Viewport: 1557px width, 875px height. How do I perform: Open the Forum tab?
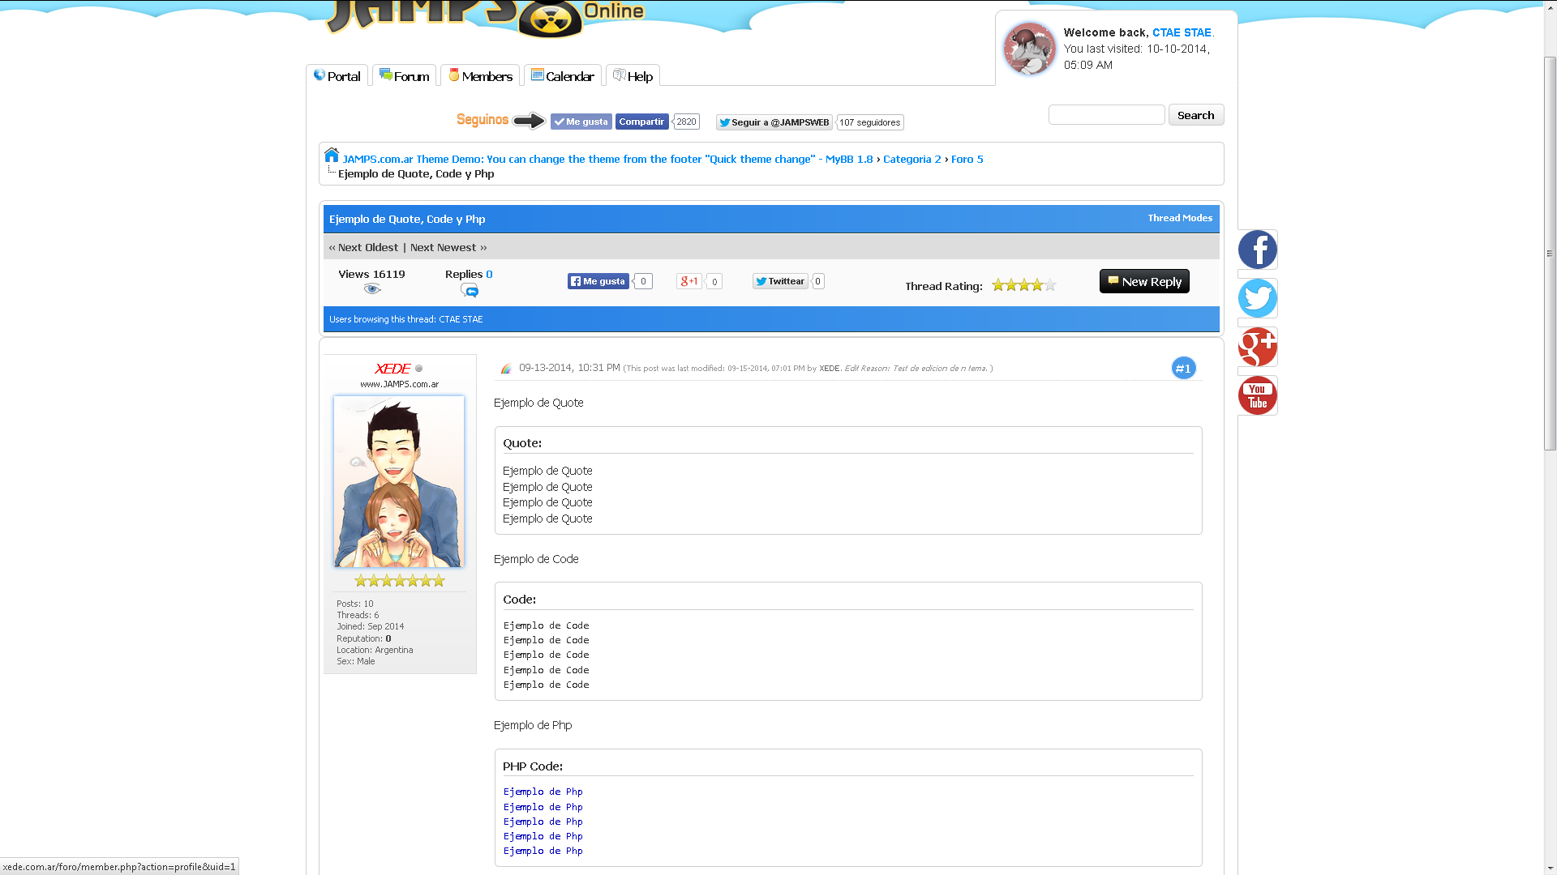pyautogui.click(x=404, y=76)
